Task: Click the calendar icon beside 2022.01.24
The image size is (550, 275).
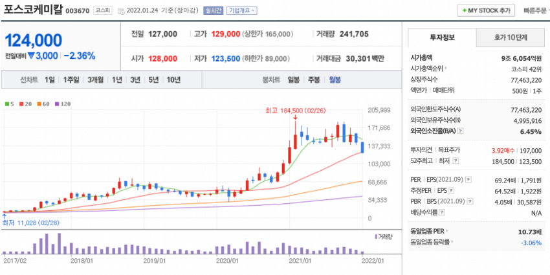Action: coord(121,10)
